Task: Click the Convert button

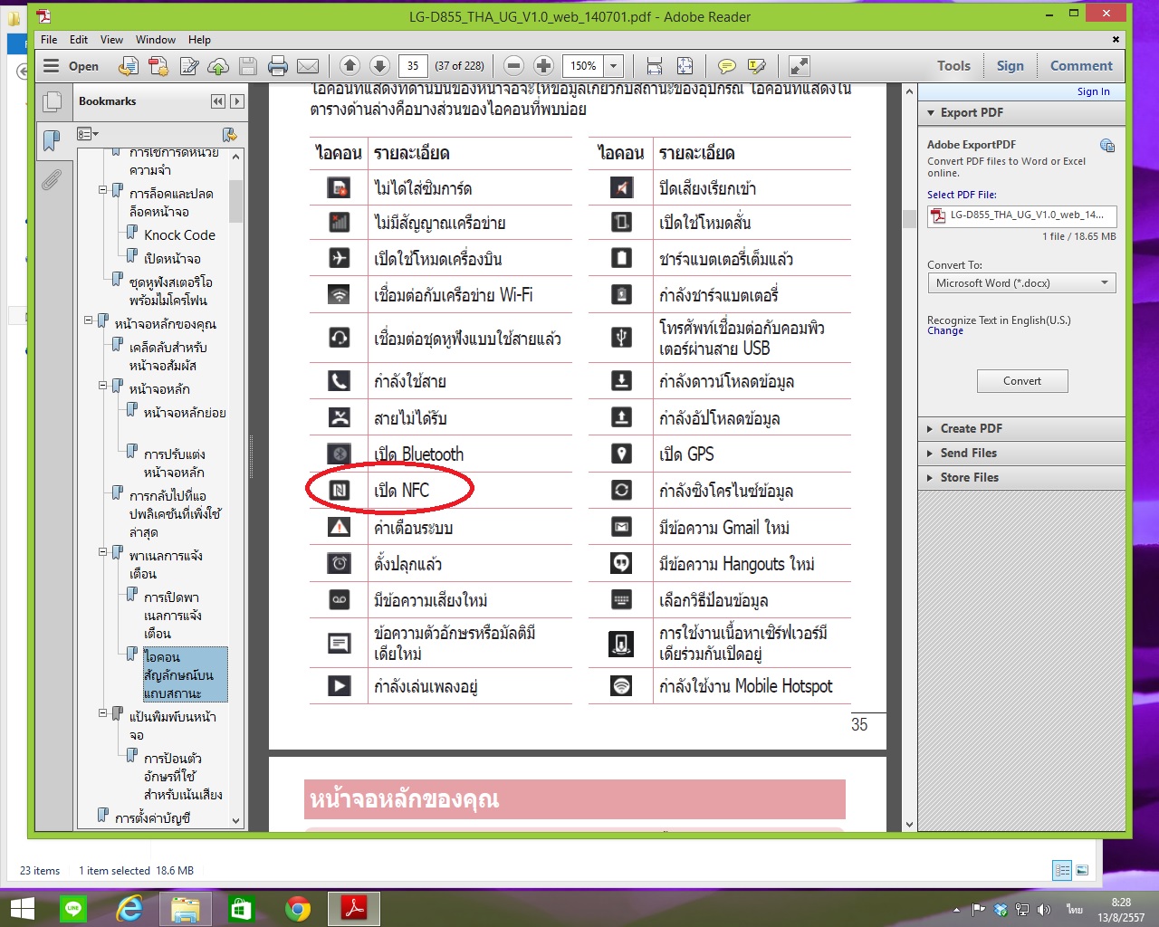Action: [x=1022, y=381]
